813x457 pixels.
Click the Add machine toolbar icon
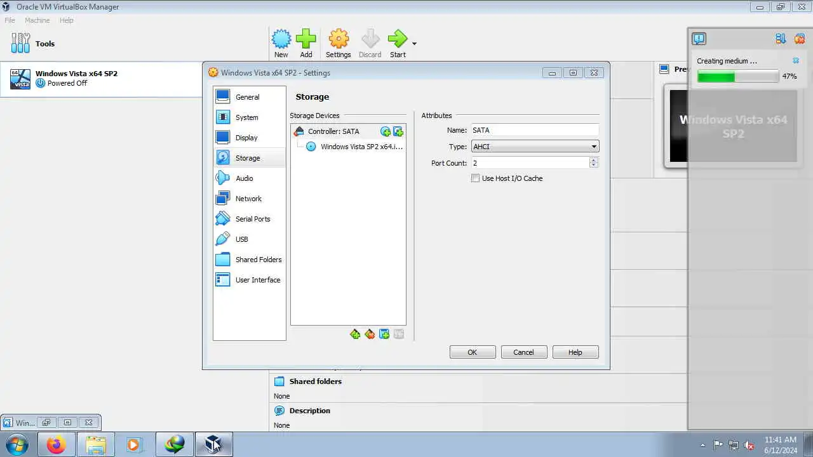click(306, 39)
